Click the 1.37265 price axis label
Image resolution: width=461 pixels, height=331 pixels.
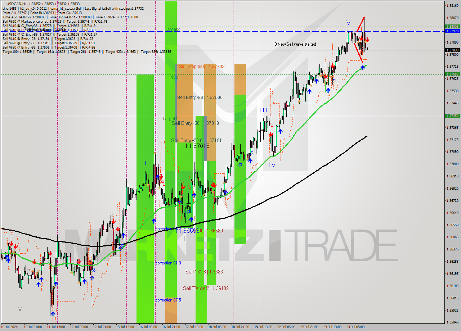point(452,128)
